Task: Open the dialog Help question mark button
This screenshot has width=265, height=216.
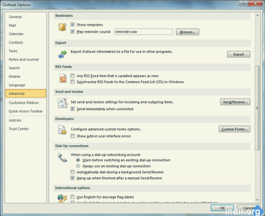Action: click(x=244, y=3)
